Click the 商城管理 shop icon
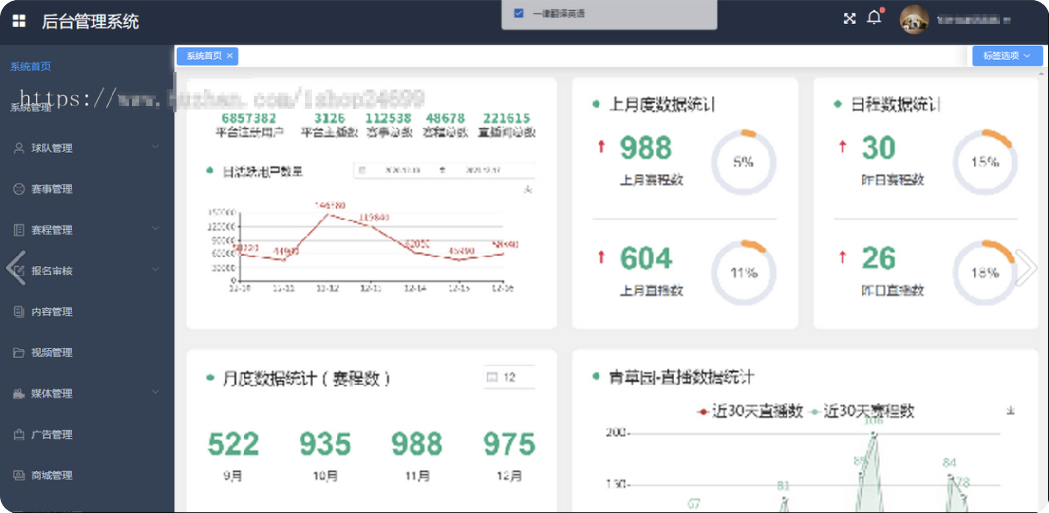Viewport: 1049px width, 513px height. 19,475
